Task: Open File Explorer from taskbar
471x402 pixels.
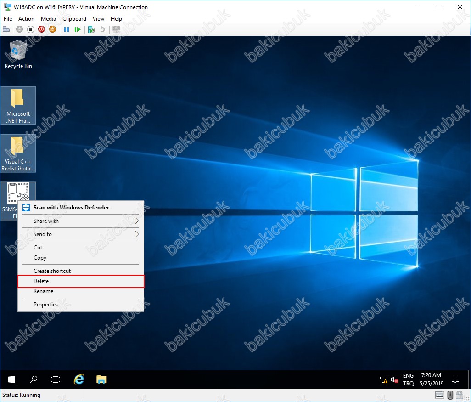Action: click(101, 379)
